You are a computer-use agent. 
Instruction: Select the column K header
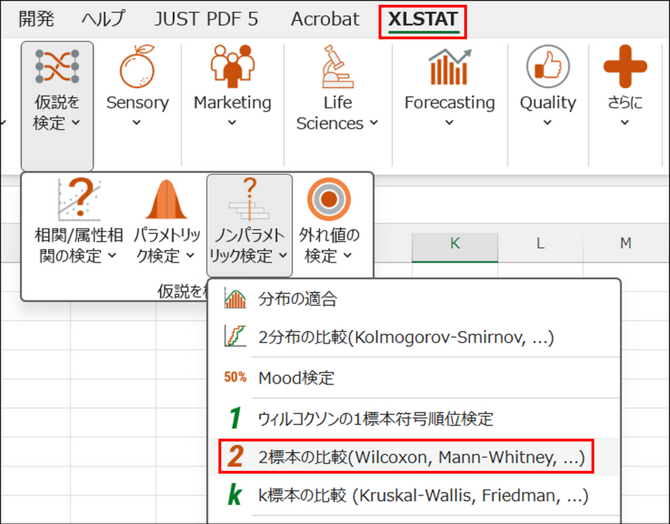click(x=455, y=243)
